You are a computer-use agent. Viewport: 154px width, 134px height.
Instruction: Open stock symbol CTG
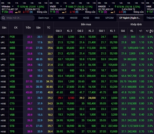coord(12,104)
